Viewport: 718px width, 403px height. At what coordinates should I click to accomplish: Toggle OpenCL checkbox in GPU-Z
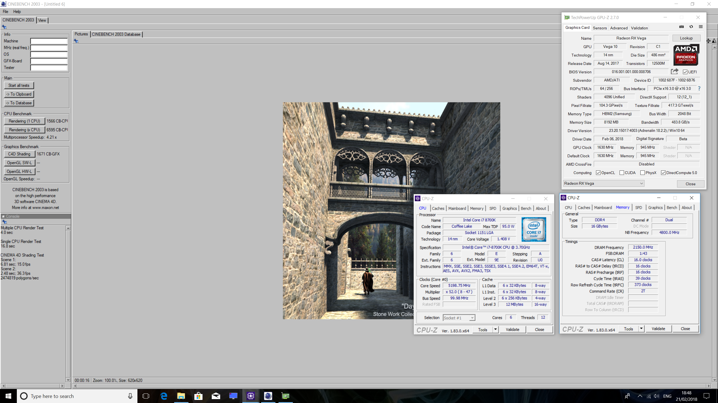[598, 173]
